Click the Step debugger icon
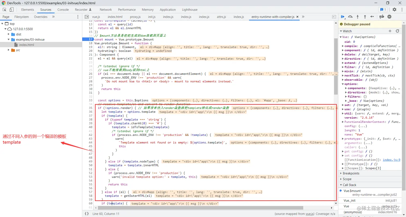This screenshot has width=406, height=217. pyautogui.click(x=372, y=17)
